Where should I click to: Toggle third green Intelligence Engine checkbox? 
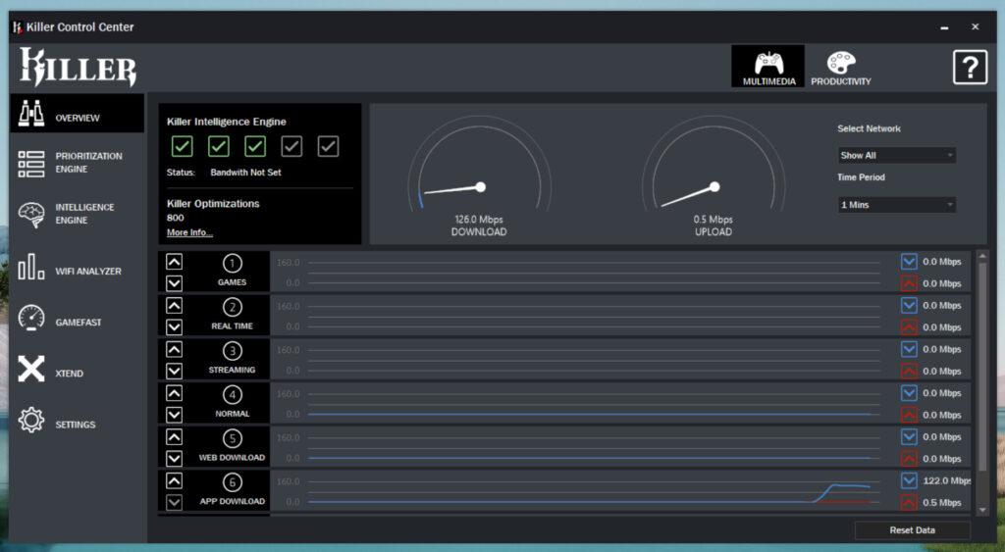(255, 146)
